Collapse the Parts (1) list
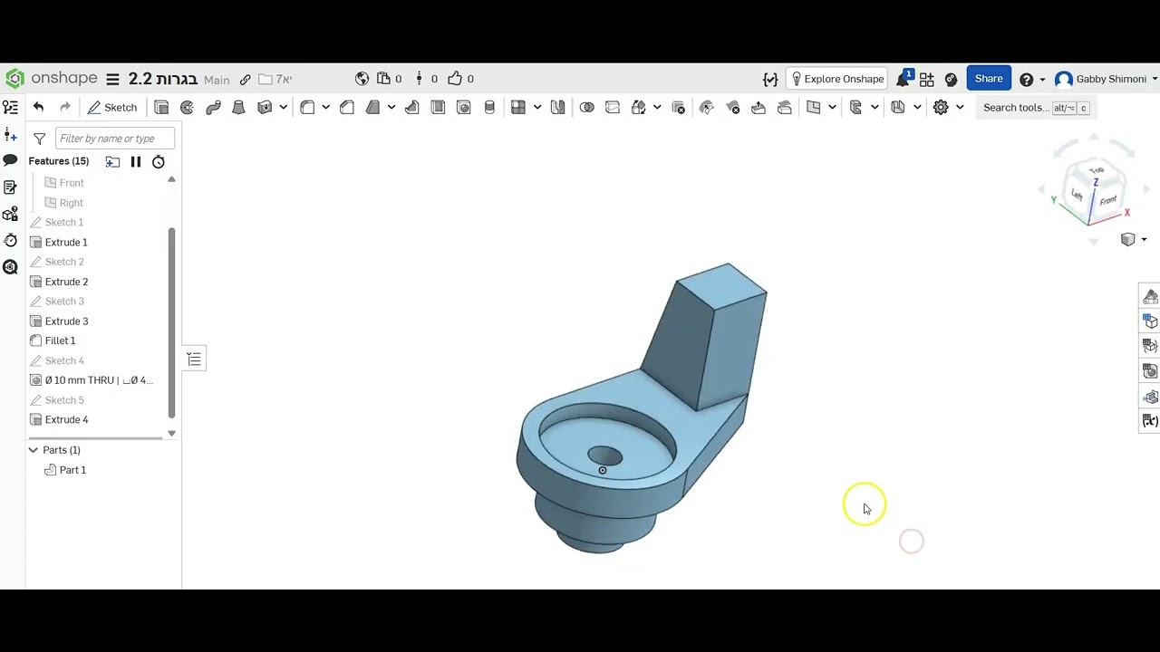Screen dimensions: 1160x652 pos(34,450)
